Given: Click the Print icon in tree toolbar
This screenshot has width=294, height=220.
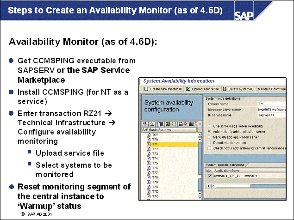Looking at the screenshot, I should coord(181,124).
